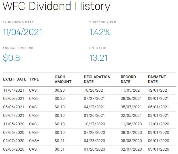This screenshot has height=154, width=178.
Task: Select the ex-dividend date value 11/04/2021
Action: [x=22, y=32]
